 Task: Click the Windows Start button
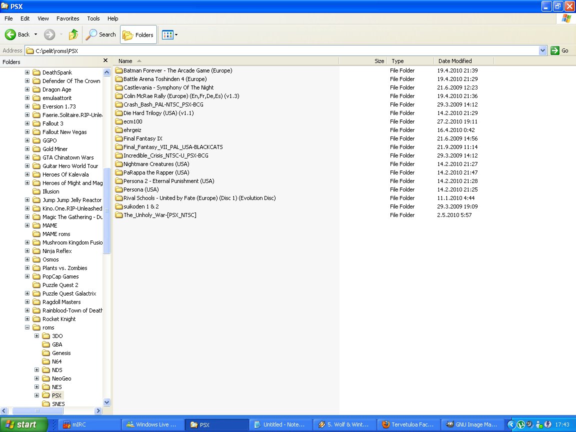23,424
